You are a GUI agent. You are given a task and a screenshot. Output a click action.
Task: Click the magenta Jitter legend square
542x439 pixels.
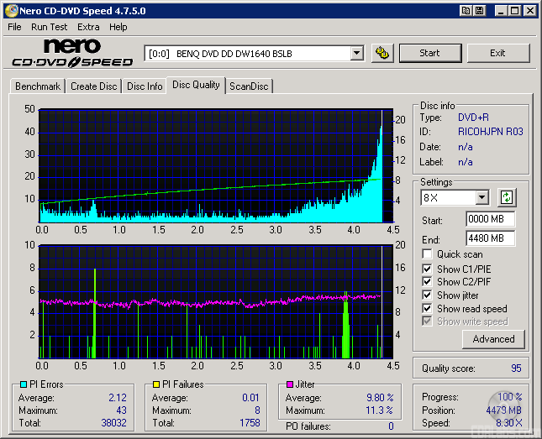[x=288, y=385]
